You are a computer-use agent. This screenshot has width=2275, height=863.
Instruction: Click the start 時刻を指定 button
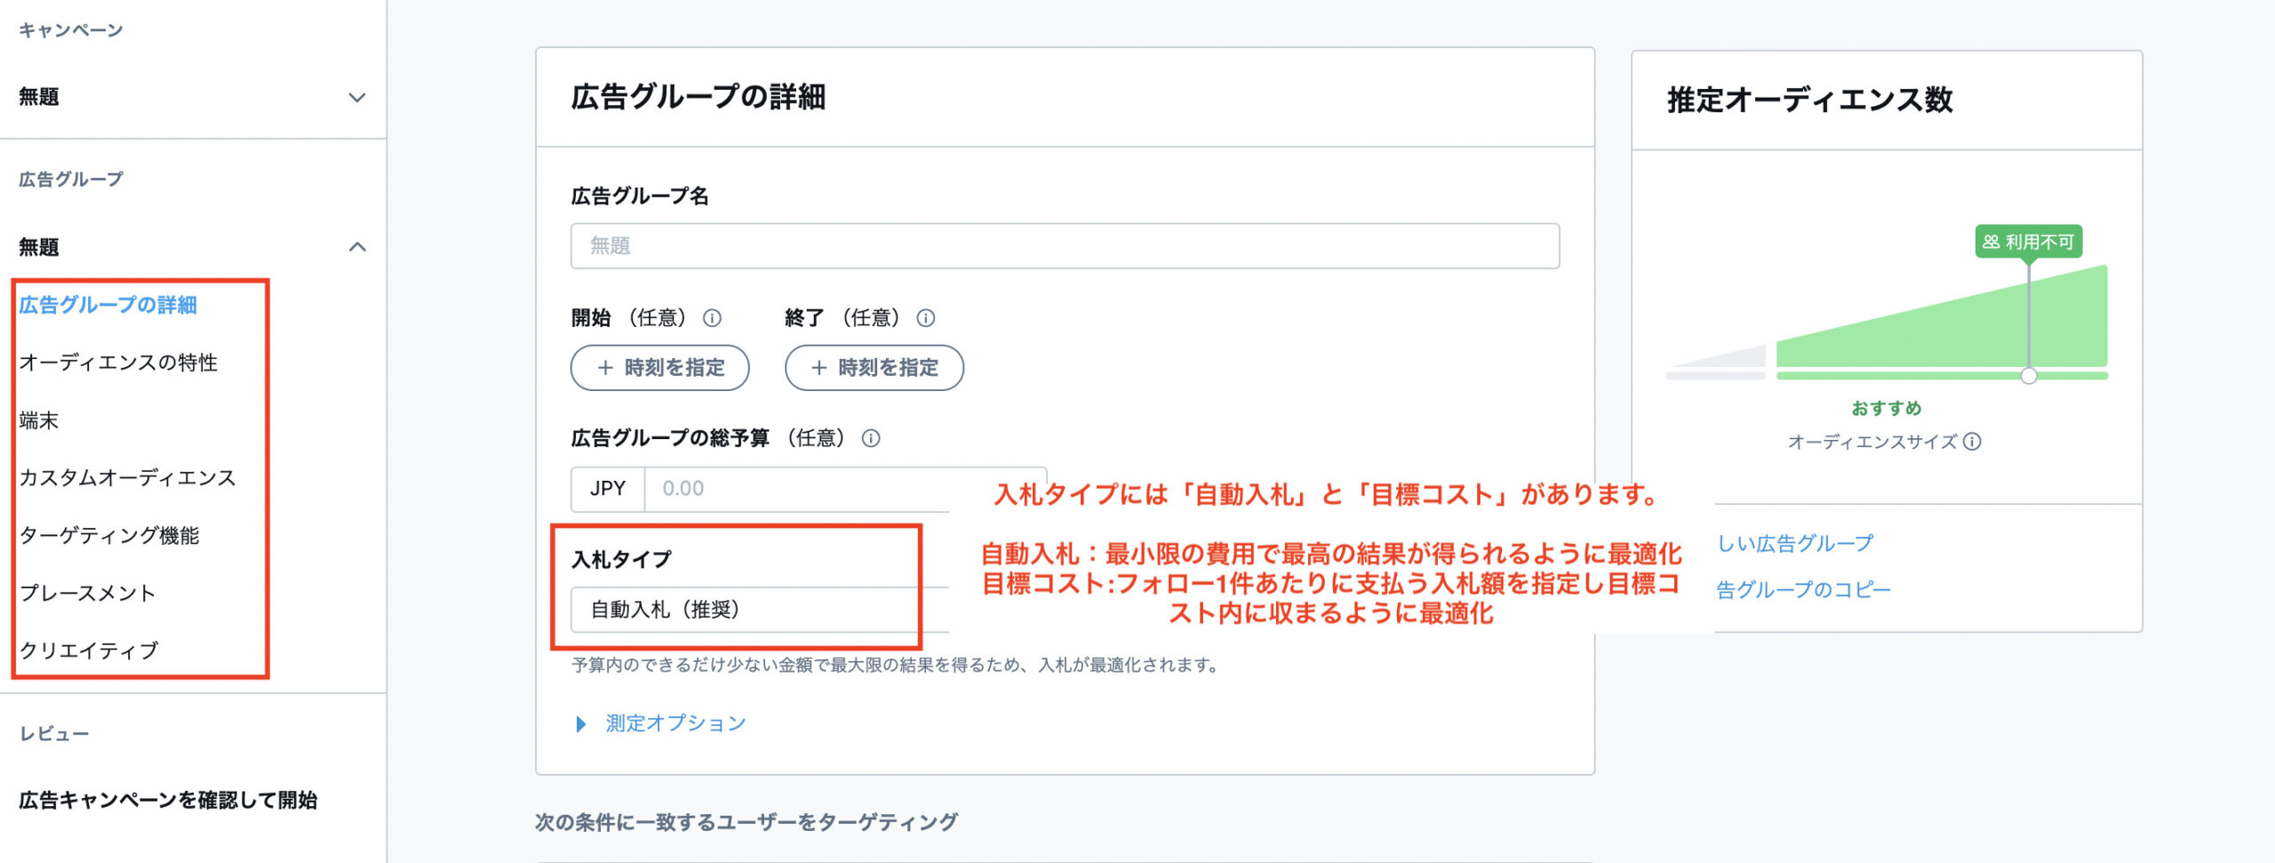pyautogui.click(x=659, y=368)
